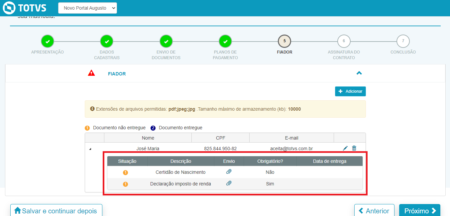Screen dimensions: 450x216
Task: Delete José Maria with trash icon
Action: pyautogui.click(x=354, y=148)
